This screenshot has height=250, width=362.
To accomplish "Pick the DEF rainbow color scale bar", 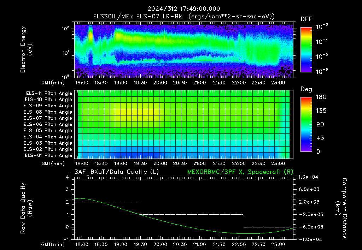I will (306, 49).
